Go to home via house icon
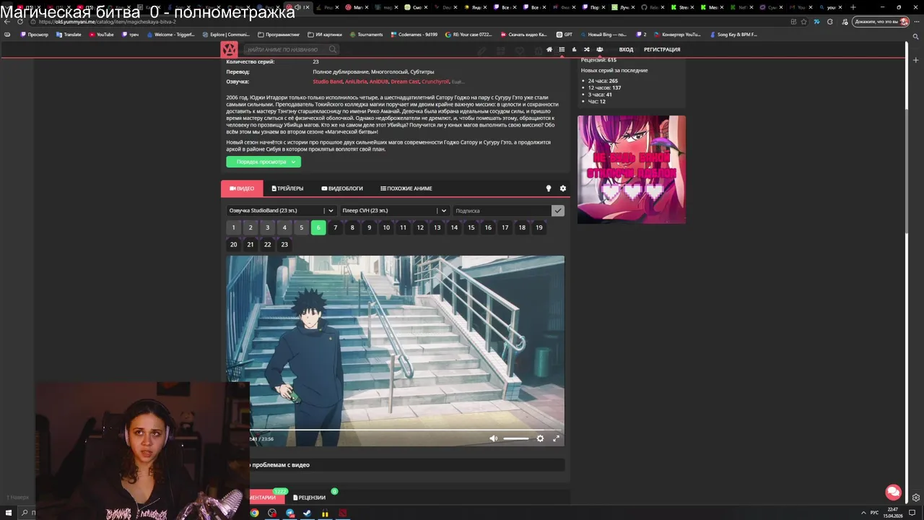Image resolution: width=924 pixels, height=520 pixels. point(549,50)
